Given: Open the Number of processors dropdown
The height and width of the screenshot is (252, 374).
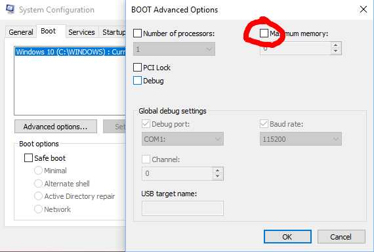Looking at the screenshot, I should (x=174, y=49).
